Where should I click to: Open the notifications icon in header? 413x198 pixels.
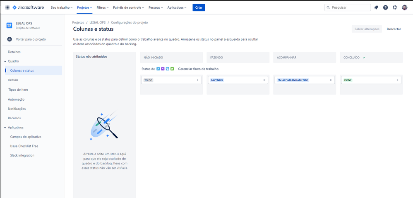376,7
